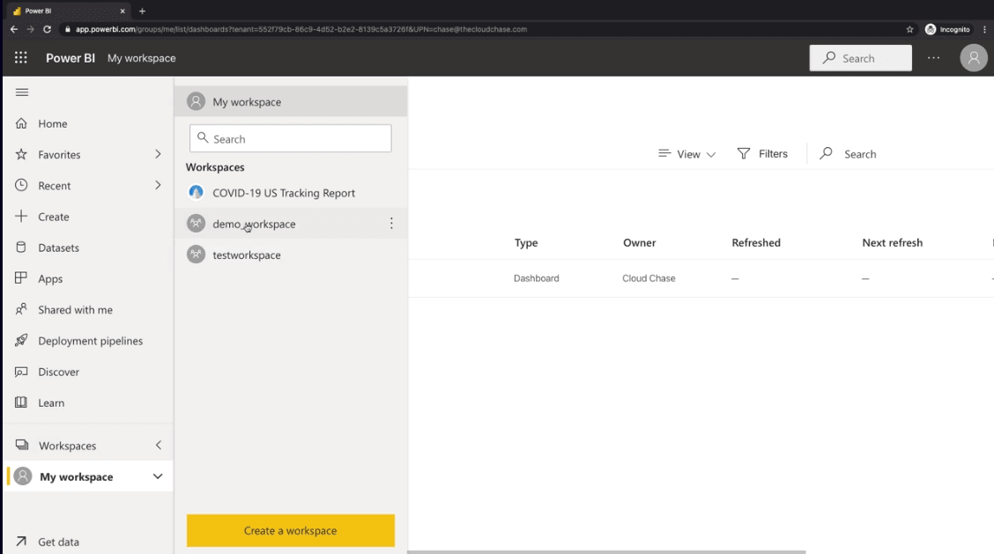Open Favorites in the sidebar
Viewport: 994px width, 554px height.
(59, 155)
